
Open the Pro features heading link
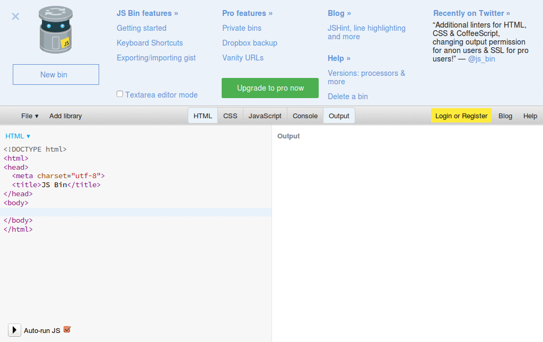click(247, 13)
